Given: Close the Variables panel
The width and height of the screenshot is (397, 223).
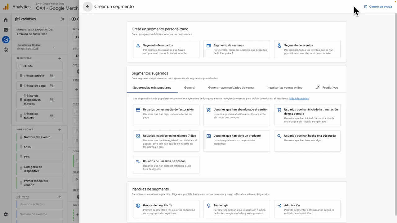Looking at the screenshot, I should [x=63, y=19].
